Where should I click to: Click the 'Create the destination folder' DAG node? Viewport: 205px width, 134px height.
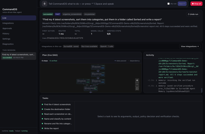83,81
